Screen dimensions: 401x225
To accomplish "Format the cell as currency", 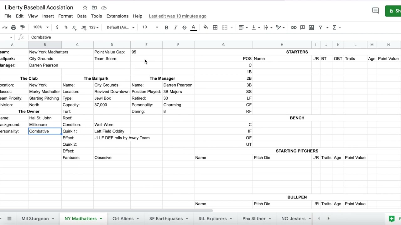I will [57, 27].
